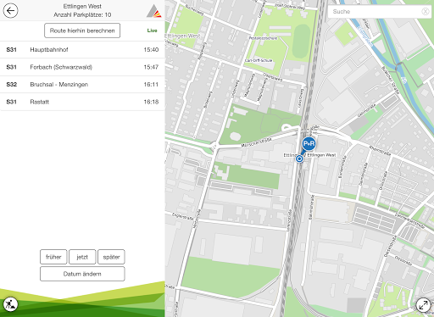434x317 pixels.
Task: Open S31 Rastatt 16:18 departure
Action: coord(82,102)
